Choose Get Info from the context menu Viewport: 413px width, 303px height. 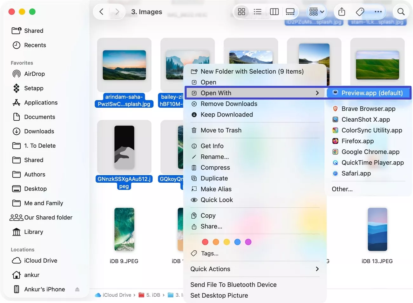tap(212, 146)
